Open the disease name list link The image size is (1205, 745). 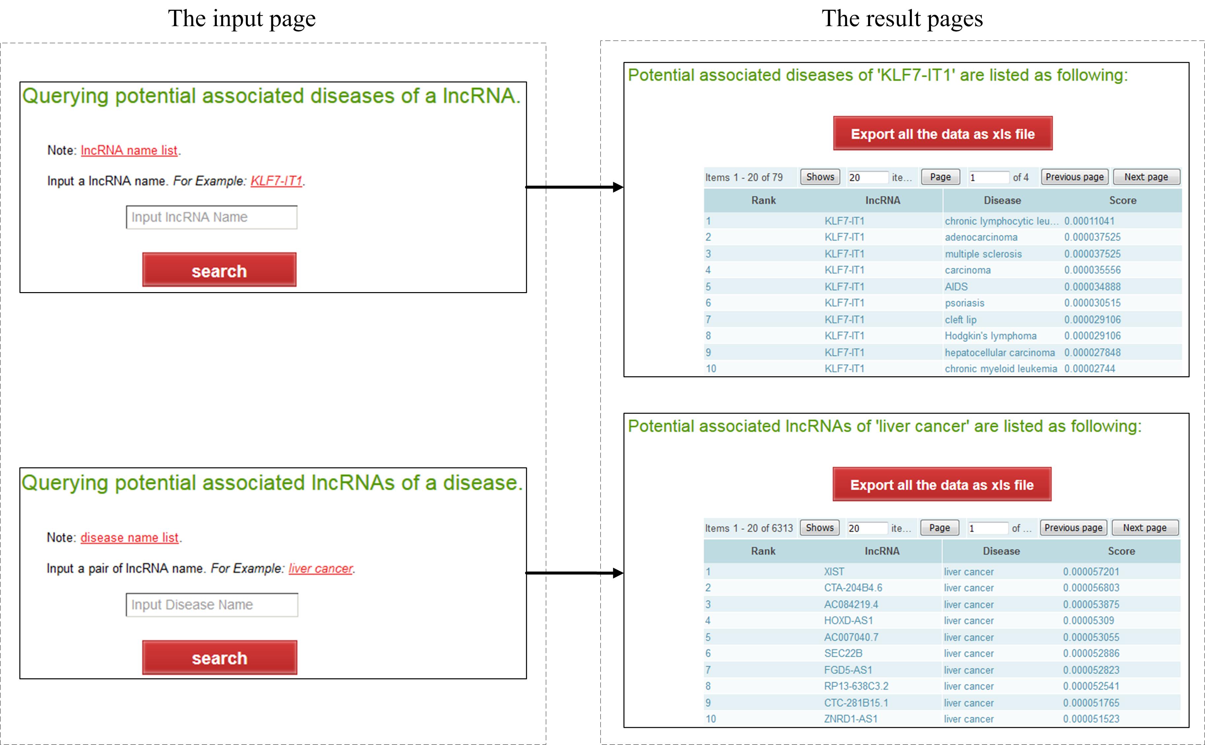tap(130, 538)
